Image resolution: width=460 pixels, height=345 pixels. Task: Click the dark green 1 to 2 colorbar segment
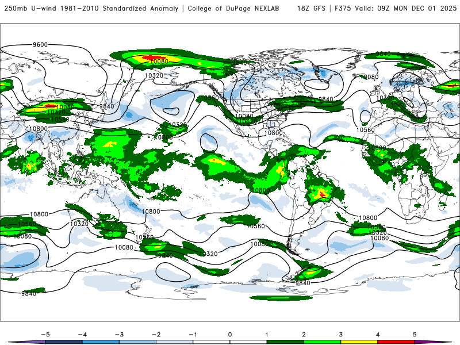(285, 342)
